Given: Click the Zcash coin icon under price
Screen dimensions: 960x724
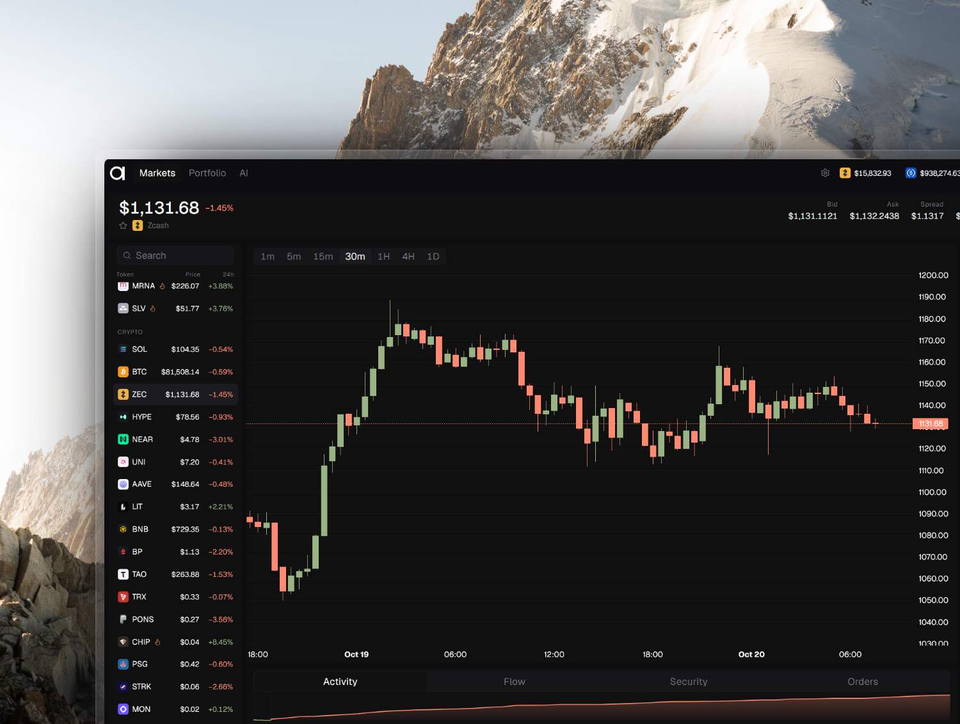Looking at the screenshot, I should pyautogui.click(x=138, y=226).
